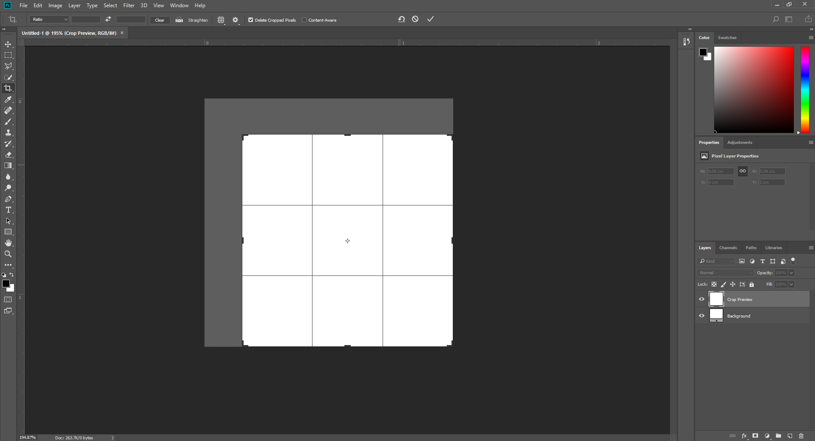Open additional crop settings gear

point(236,20)
